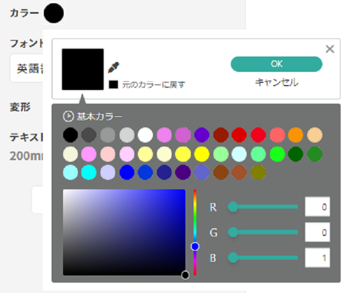Close the color picker dialog
This screenshot has height=293, width=351.
[330, 49]
